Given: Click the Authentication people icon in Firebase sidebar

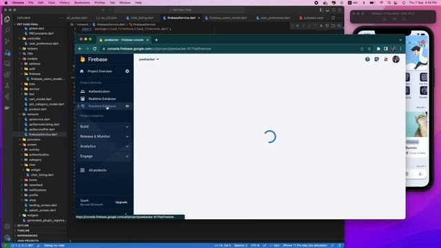Looking at the screenshot, I should click(x=83, y=92).
